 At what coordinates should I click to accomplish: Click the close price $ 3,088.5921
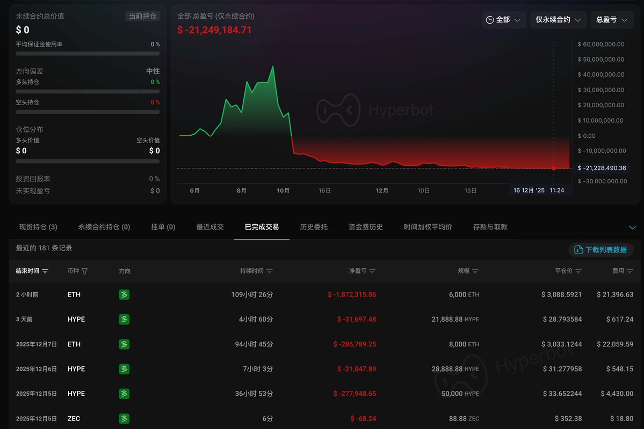(x=561, y=294)
